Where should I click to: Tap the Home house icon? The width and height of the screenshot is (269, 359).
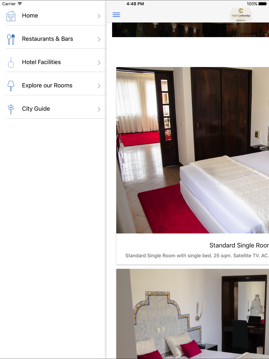[11, 16]
